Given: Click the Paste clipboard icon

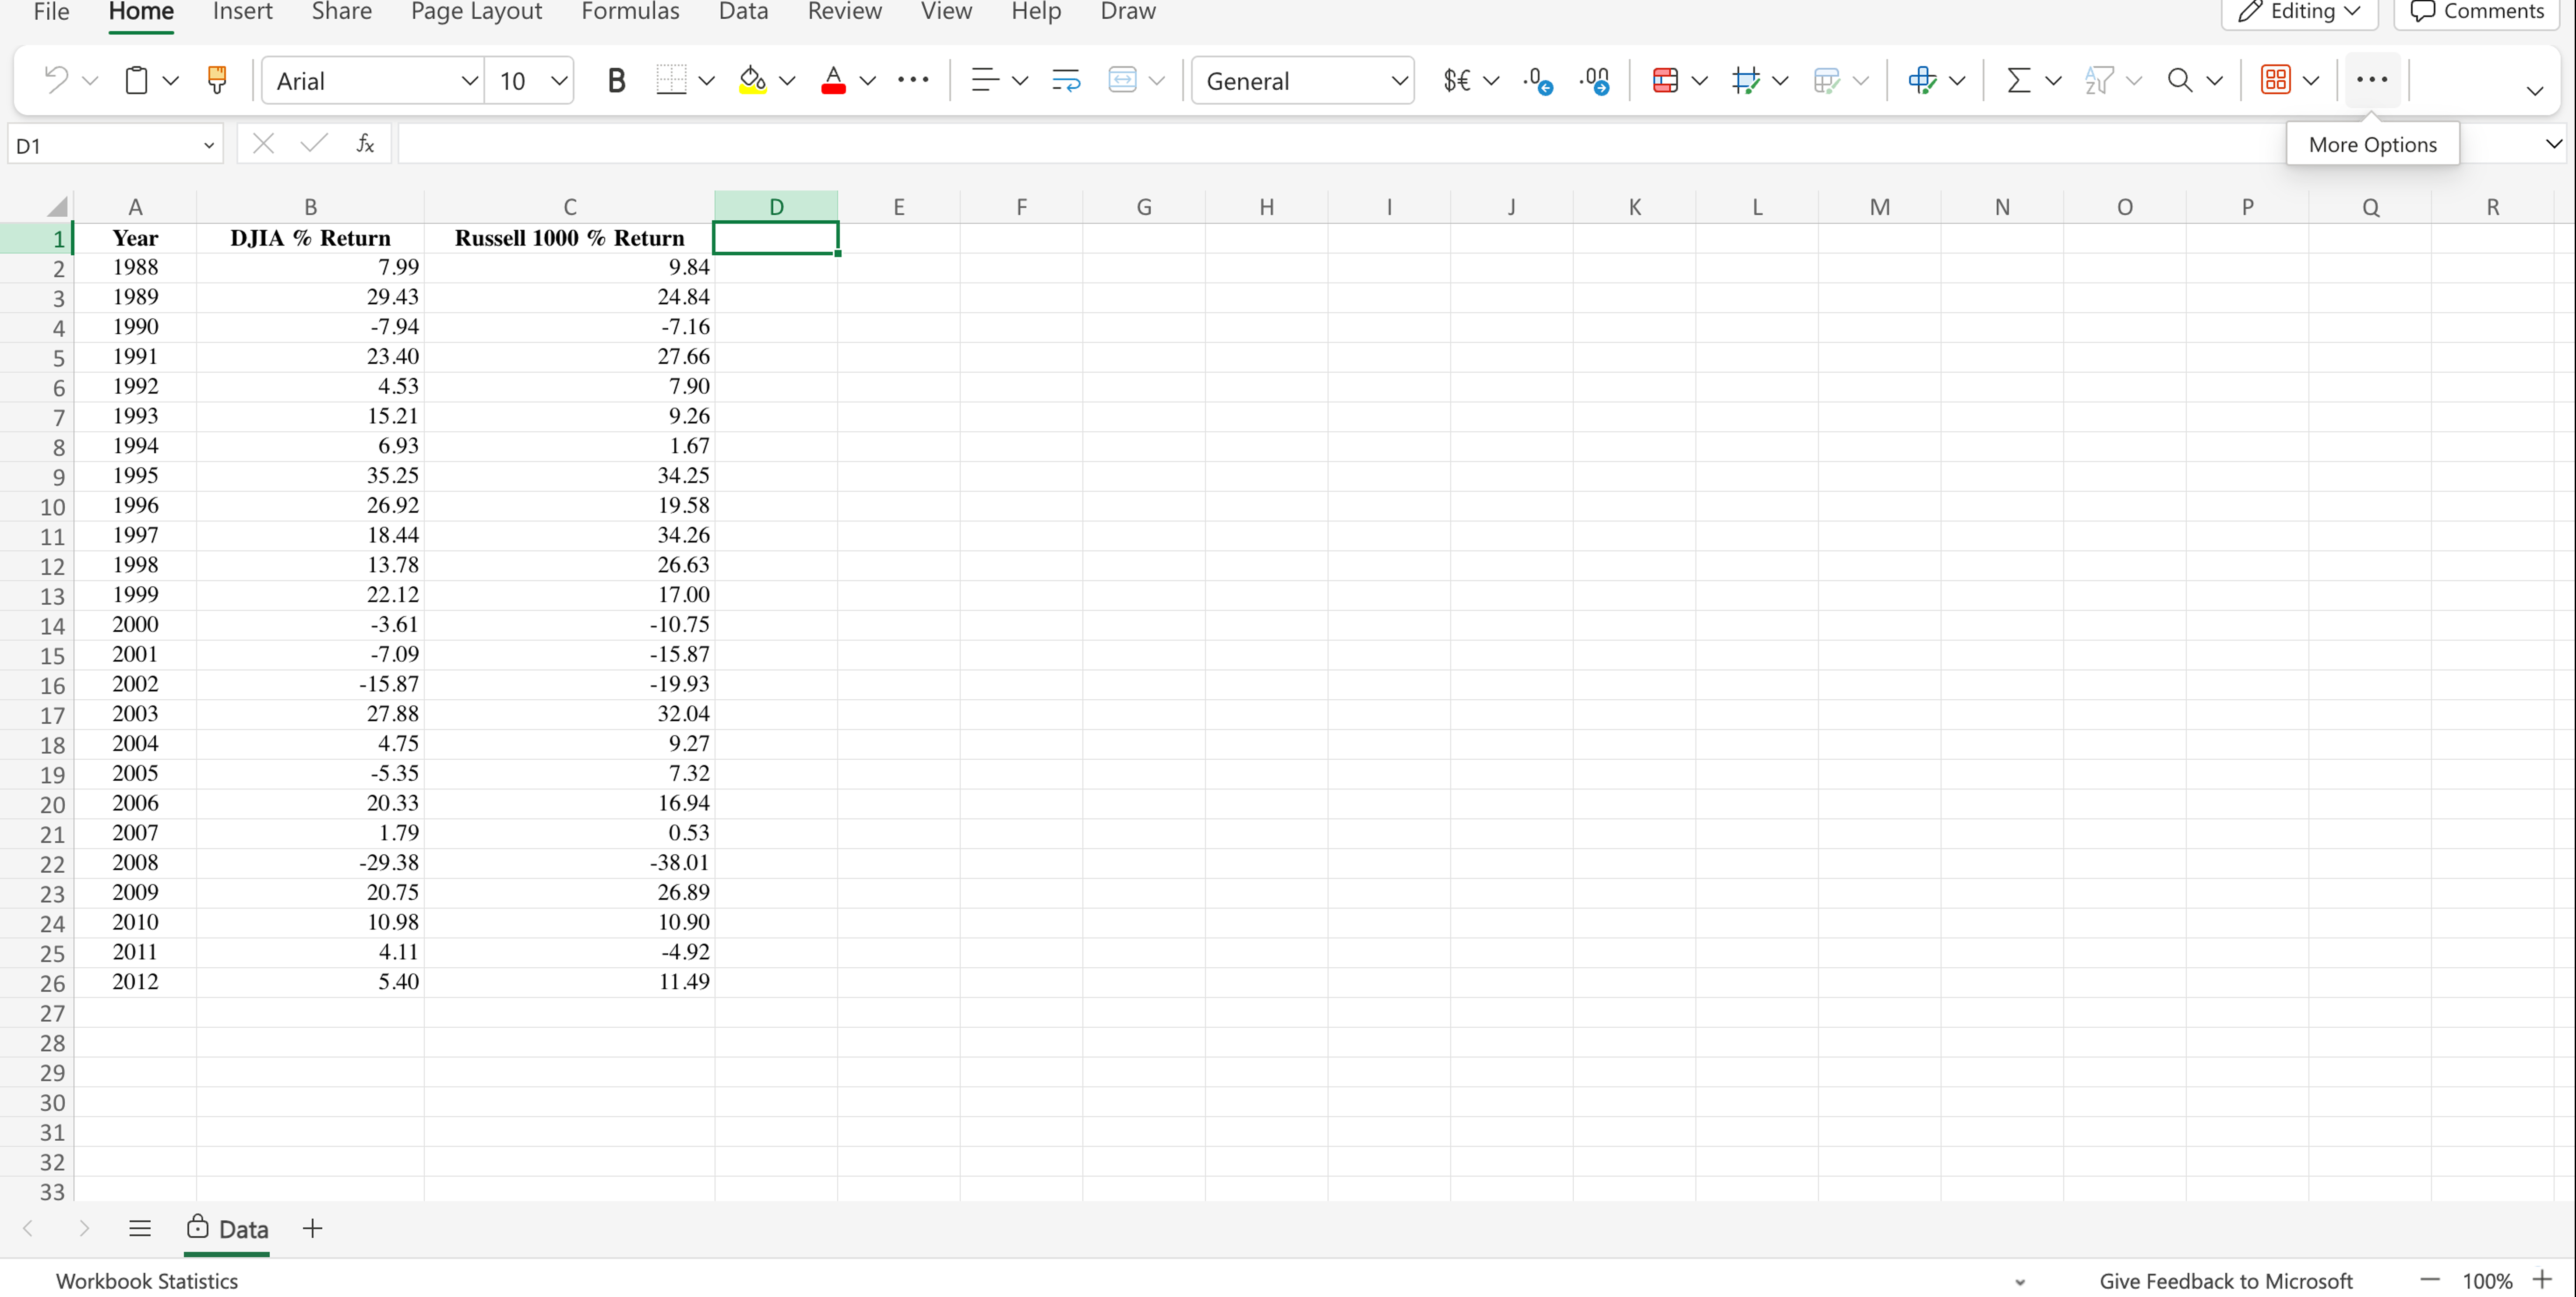Looking at the screenshot, I should click(x=136, y=80).
